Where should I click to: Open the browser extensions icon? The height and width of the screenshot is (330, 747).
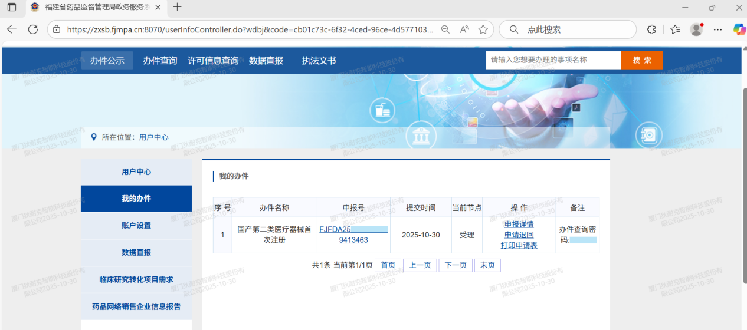pyautogui.click(x=651, y=29)
